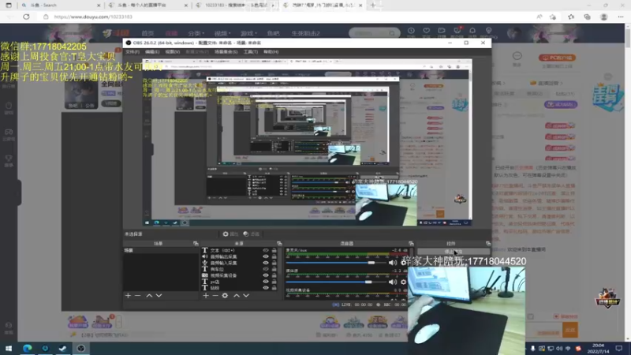Mute the second mixer channel speaker icon

coord(392,282)
